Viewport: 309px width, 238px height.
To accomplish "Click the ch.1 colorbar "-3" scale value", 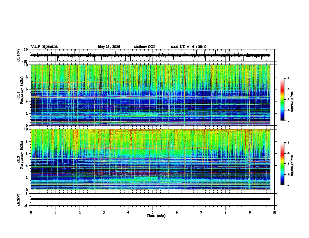I will click(x=288, y=79).
